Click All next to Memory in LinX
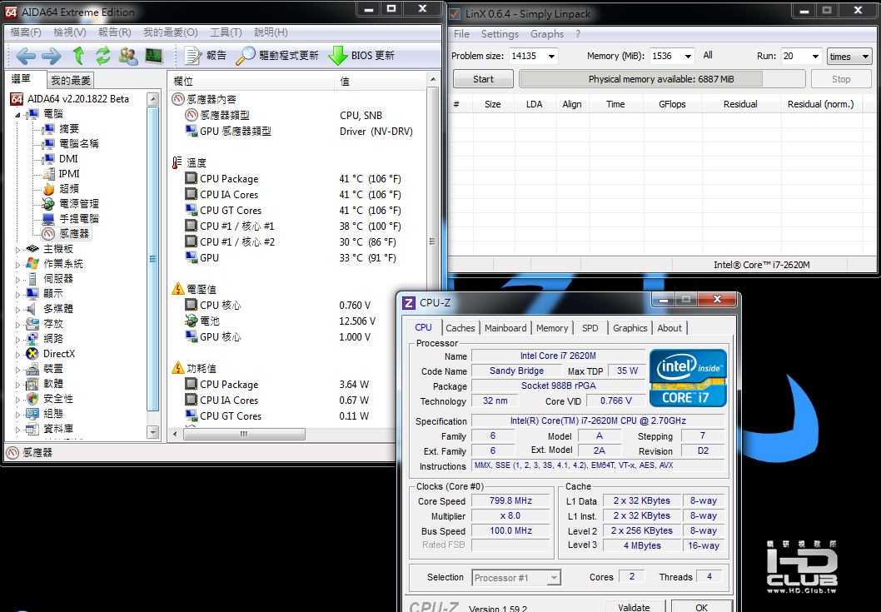 point(708,55)
